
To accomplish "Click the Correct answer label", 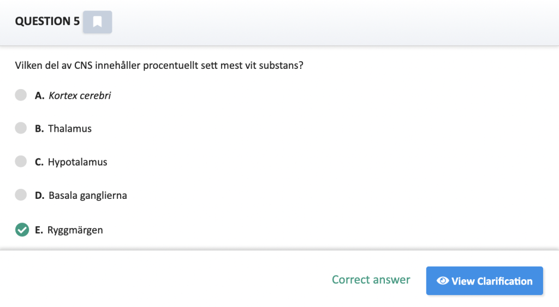I will pyautogui.click(x=371, y=280).
